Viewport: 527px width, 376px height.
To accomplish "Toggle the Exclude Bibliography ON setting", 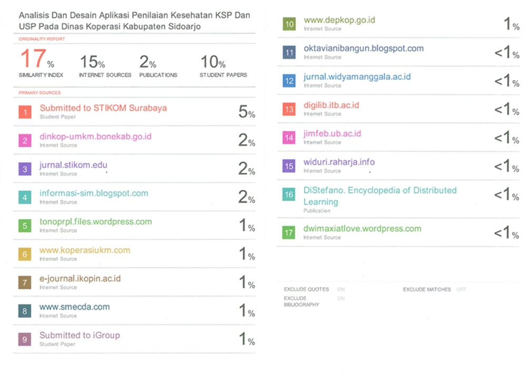I will (341, 299).
